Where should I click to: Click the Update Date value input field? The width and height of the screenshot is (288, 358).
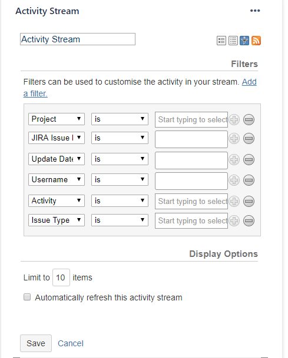(191, 160)
